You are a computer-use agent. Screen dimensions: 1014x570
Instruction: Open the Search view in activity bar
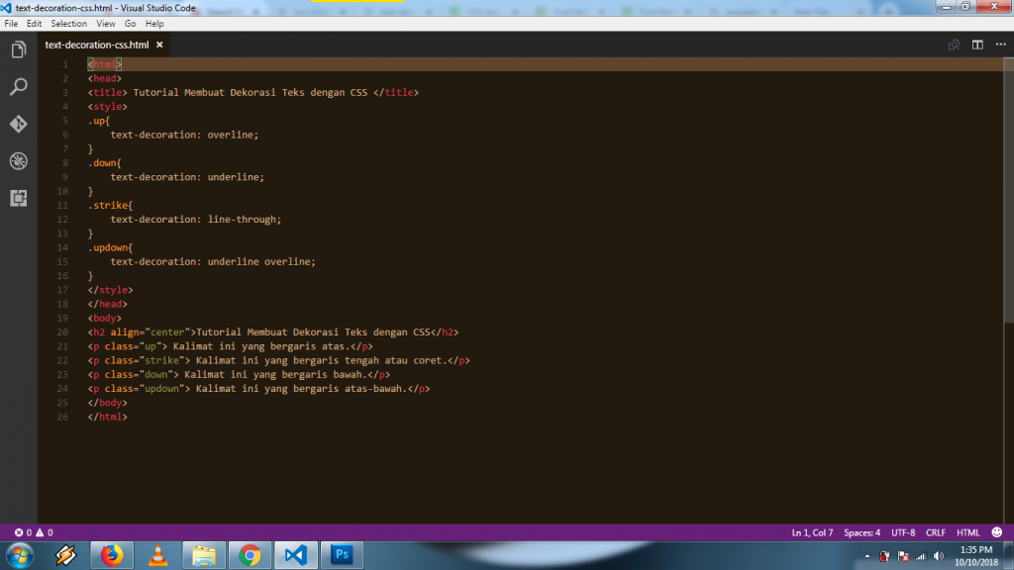[18, 87]
